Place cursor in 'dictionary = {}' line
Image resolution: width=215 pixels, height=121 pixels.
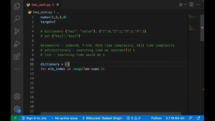coord(55,64)
